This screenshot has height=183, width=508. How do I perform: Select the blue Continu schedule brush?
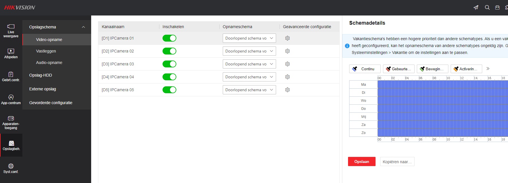tap(365, 69)
